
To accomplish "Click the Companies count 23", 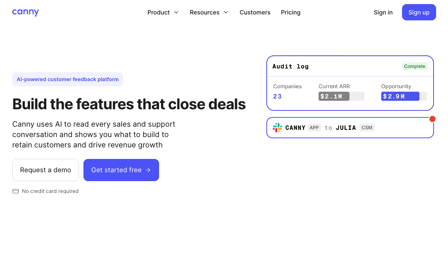I will point(277,96).
